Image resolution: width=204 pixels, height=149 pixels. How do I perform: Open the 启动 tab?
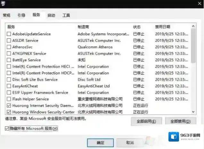coord(51,15)
